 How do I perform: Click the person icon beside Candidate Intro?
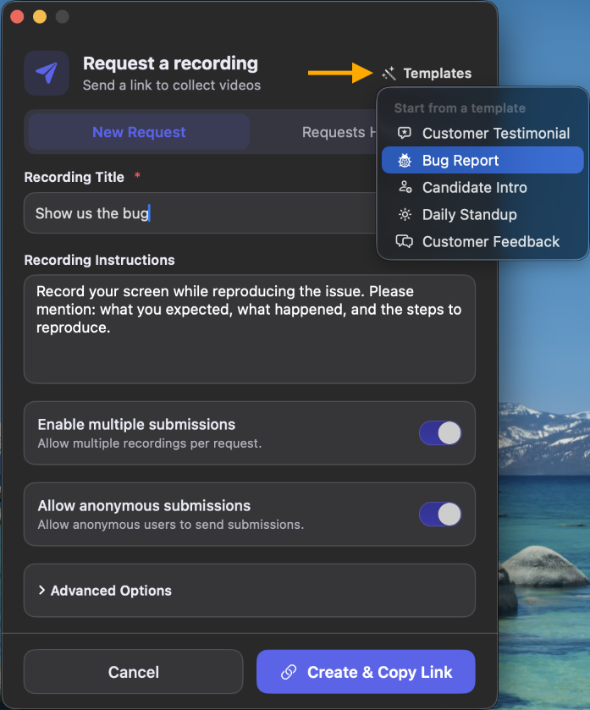pyautogui.click(x=405, y=187)
